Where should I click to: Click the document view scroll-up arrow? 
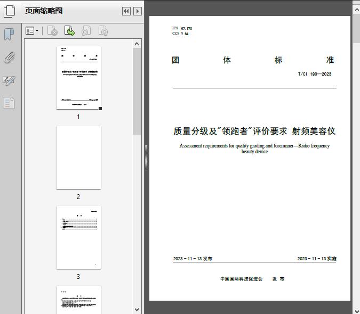pyautogui.click(x=357, y=10)
